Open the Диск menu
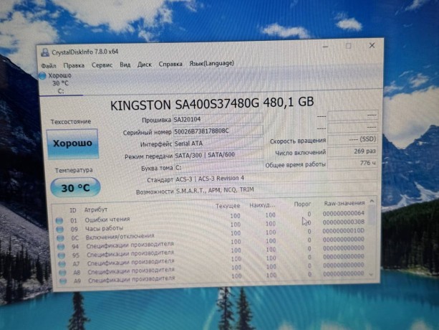 (x=144, y=65)
